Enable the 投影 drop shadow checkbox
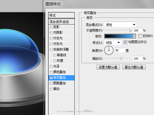This screenshot has height=115, width=154. [51, 27]
